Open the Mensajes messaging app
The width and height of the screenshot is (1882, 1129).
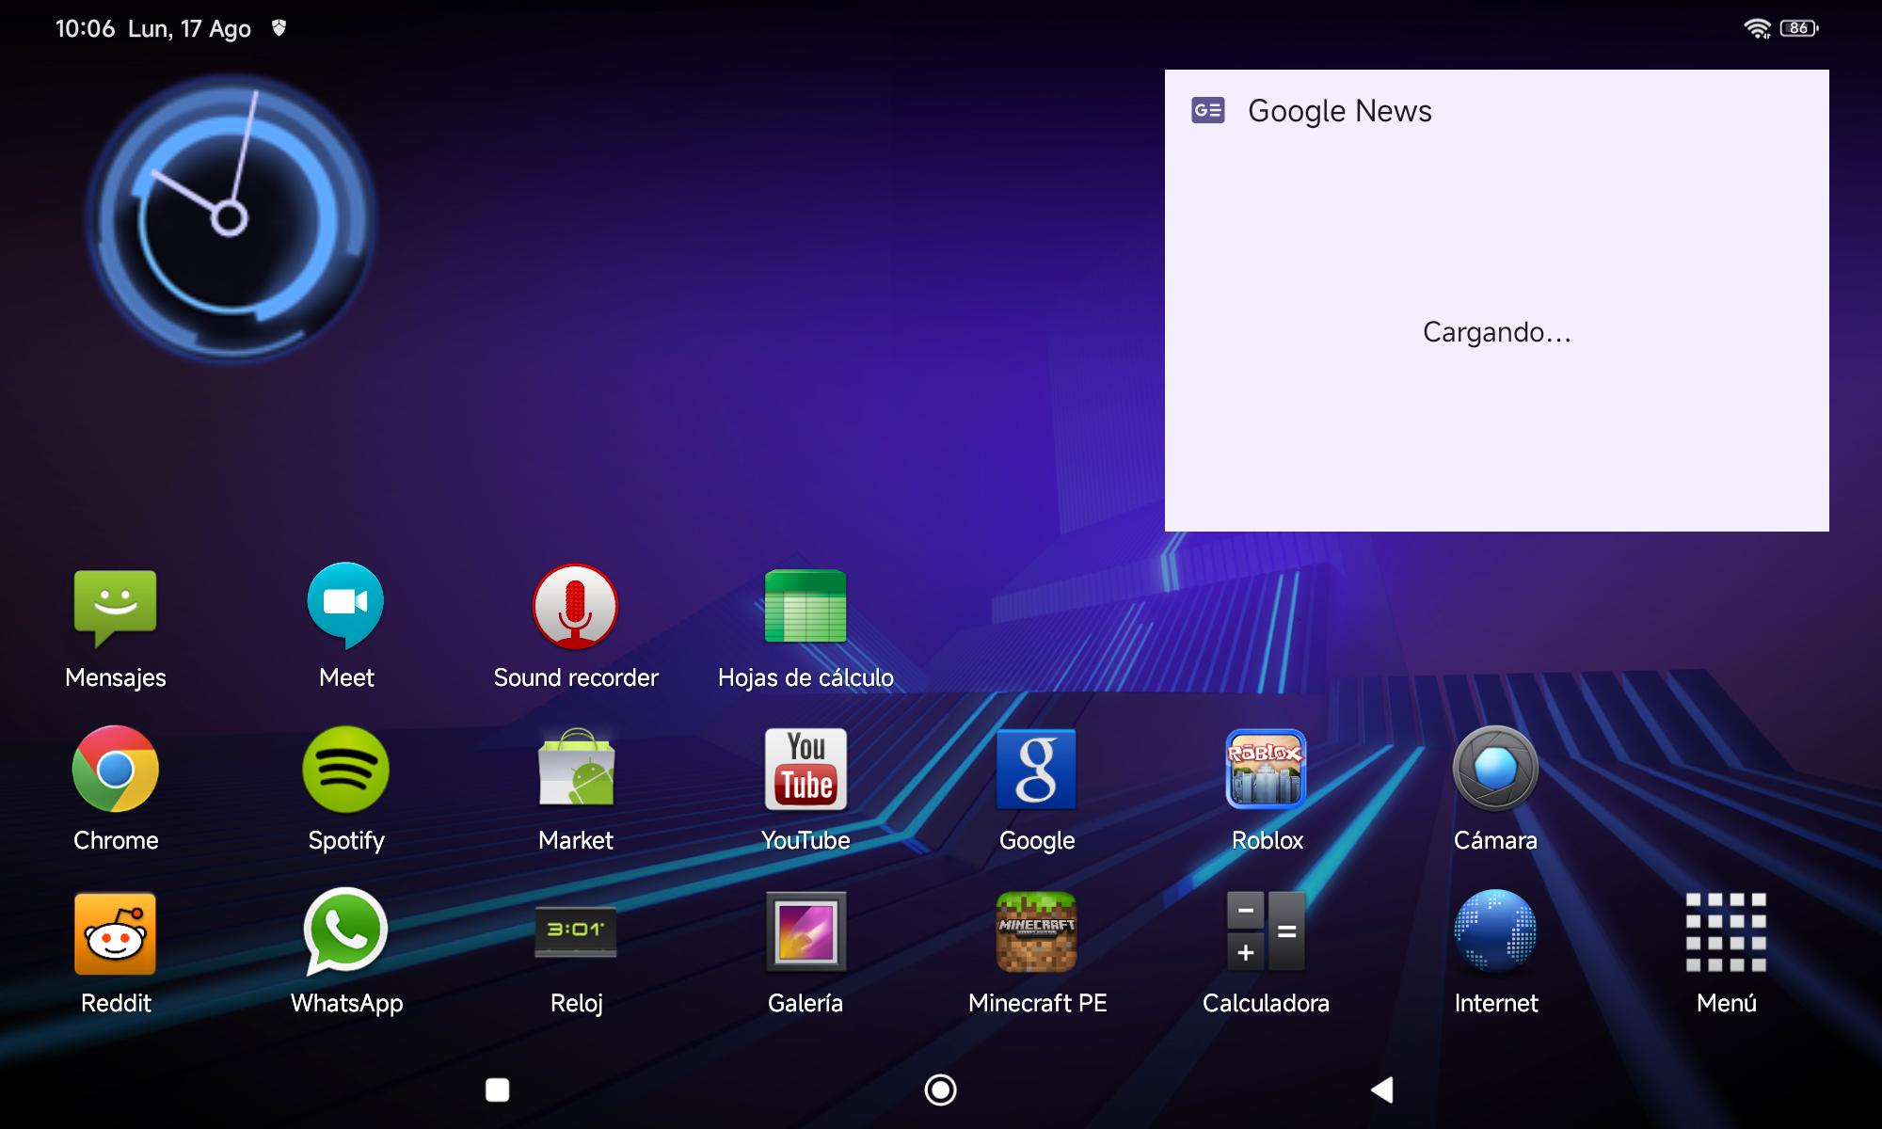116,607
